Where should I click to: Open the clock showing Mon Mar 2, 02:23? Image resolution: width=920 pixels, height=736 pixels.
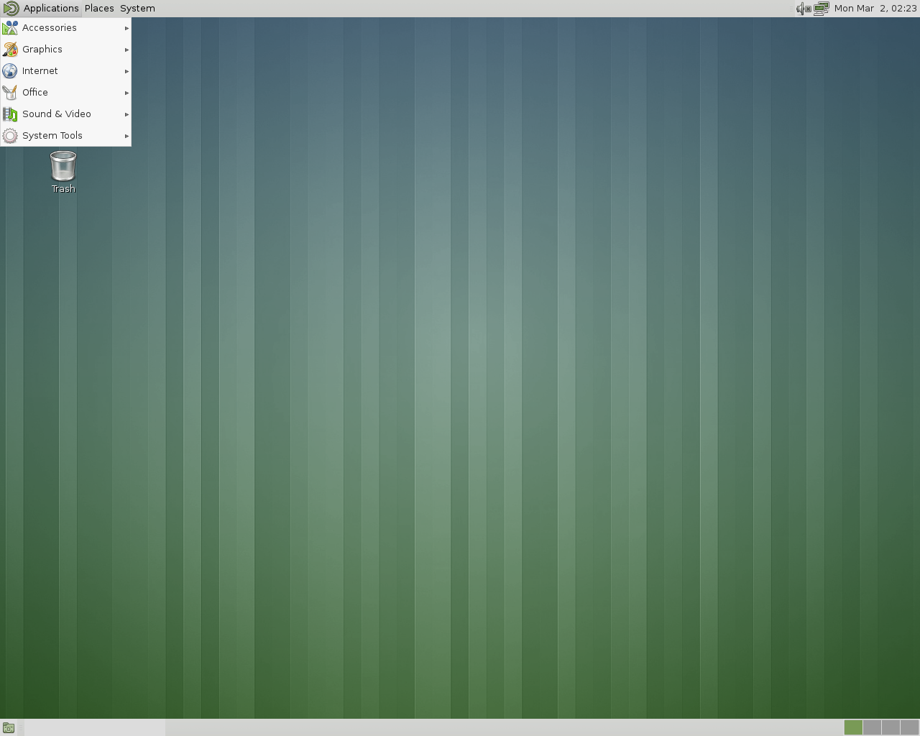pyautogui.click(x=875, y=9)
